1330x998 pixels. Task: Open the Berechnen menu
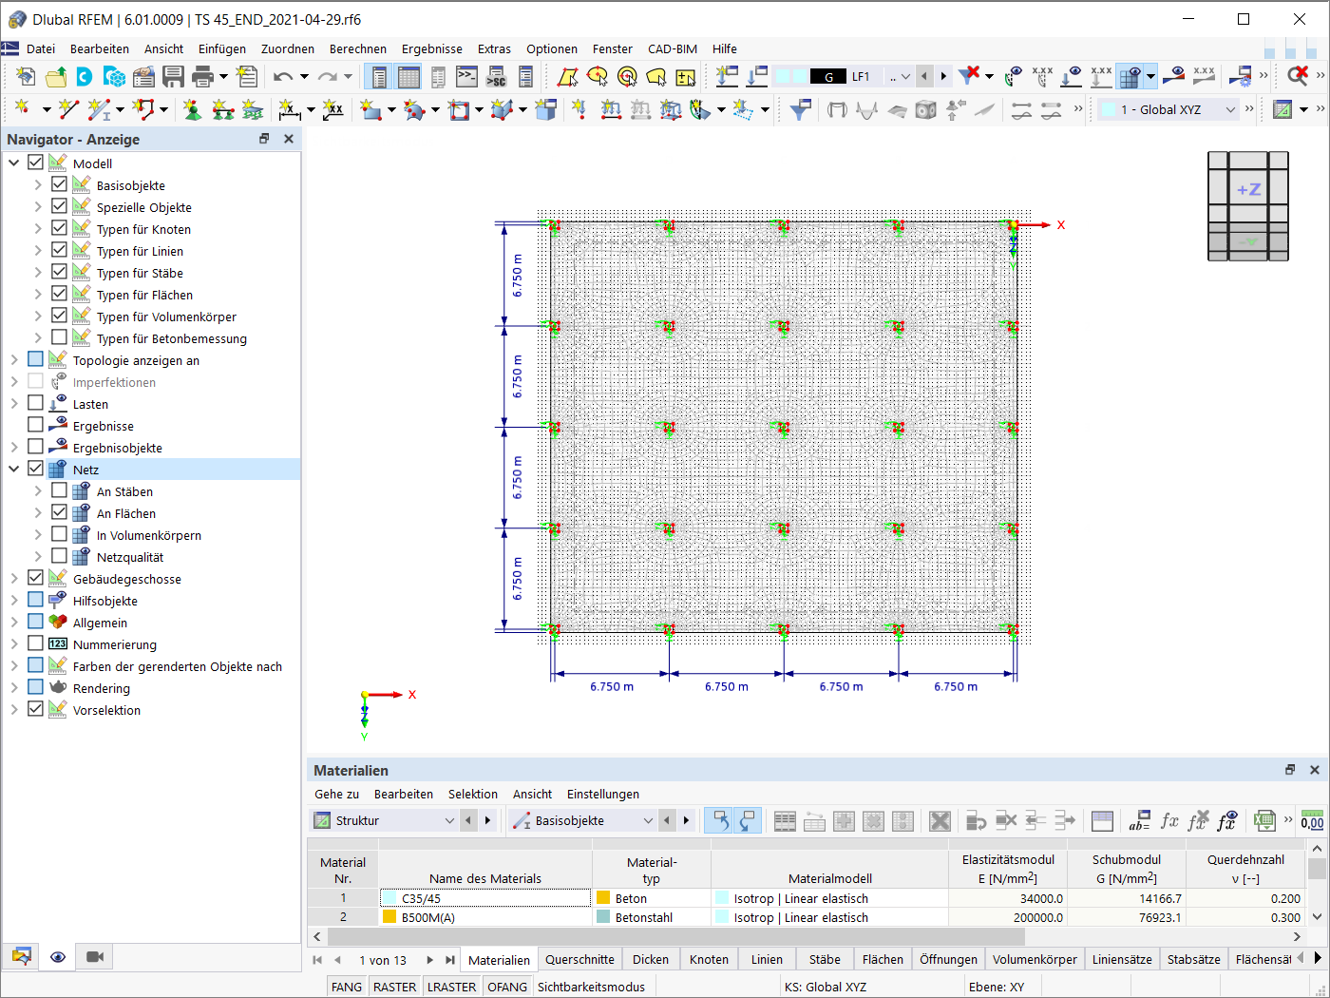[x=357, y=48]
